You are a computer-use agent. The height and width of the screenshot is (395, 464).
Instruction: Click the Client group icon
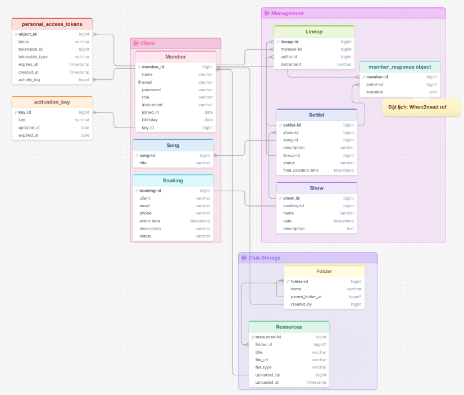[x=135, y=43]
